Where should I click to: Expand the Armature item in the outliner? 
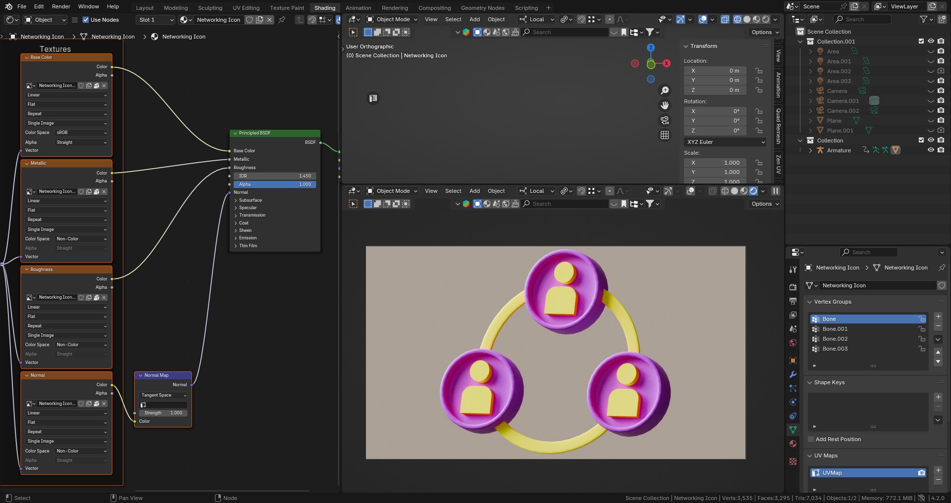(810, 150)
